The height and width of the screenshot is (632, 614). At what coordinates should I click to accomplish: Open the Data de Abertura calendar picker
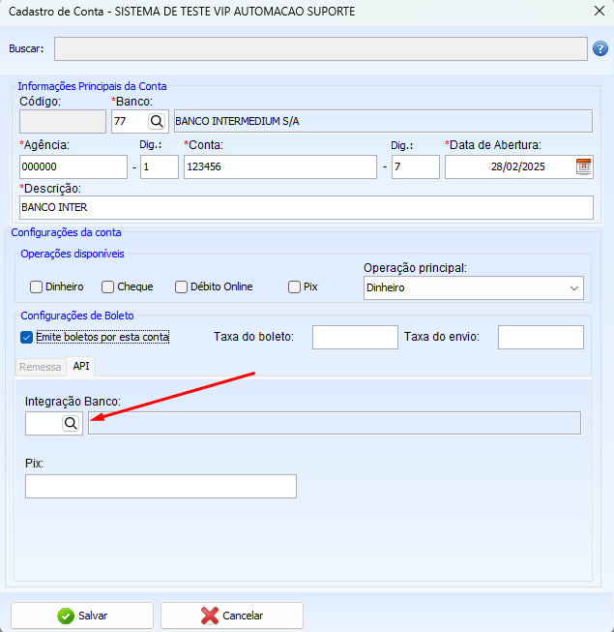click(x=583, y=166)
